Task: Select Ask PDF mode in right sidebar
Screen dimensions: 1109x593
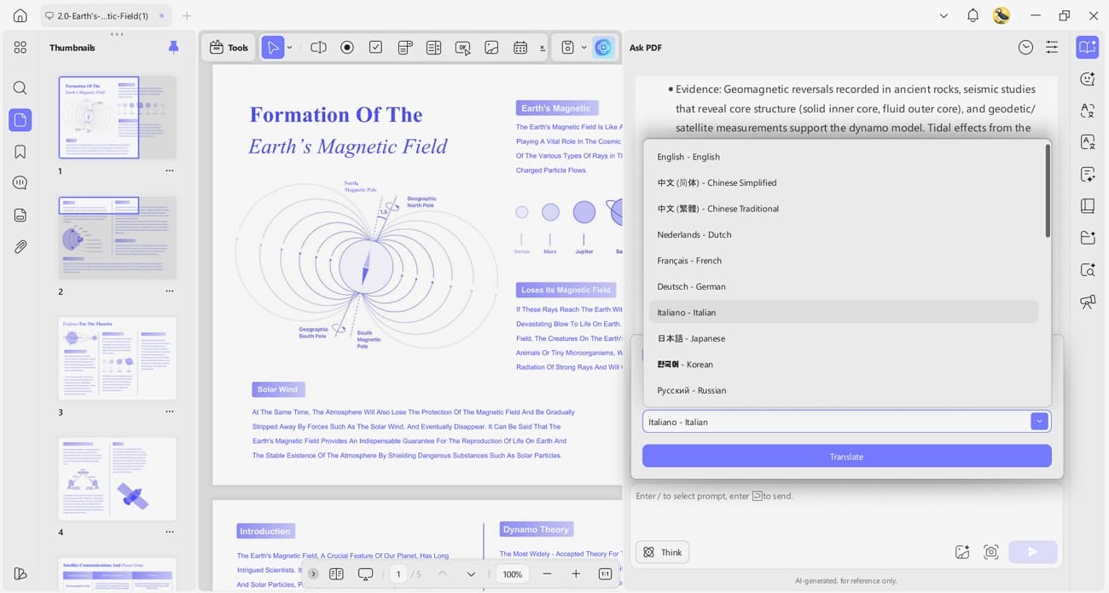Action: pos(1088,48)
